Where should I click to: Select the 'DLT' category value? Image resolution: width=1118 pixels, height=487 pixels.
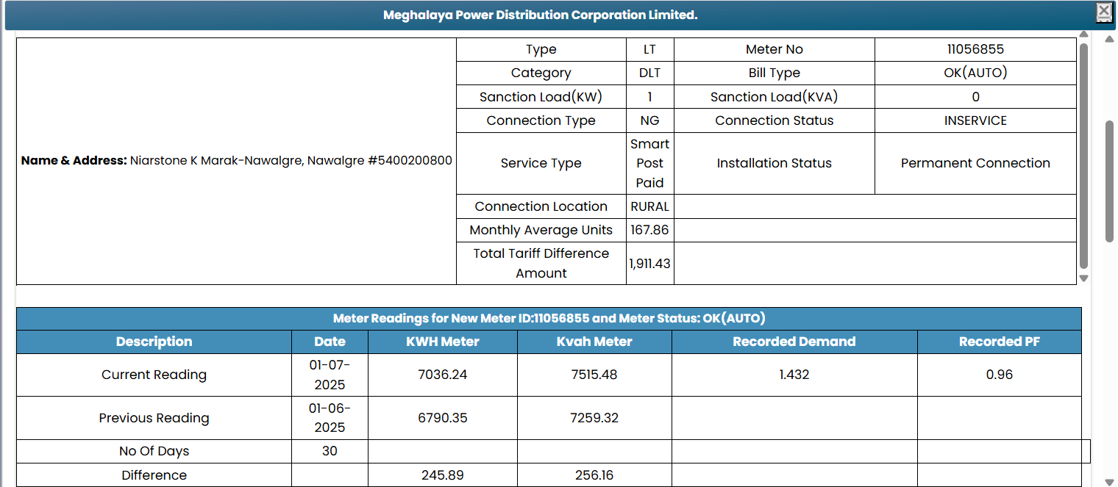point(649,73)
